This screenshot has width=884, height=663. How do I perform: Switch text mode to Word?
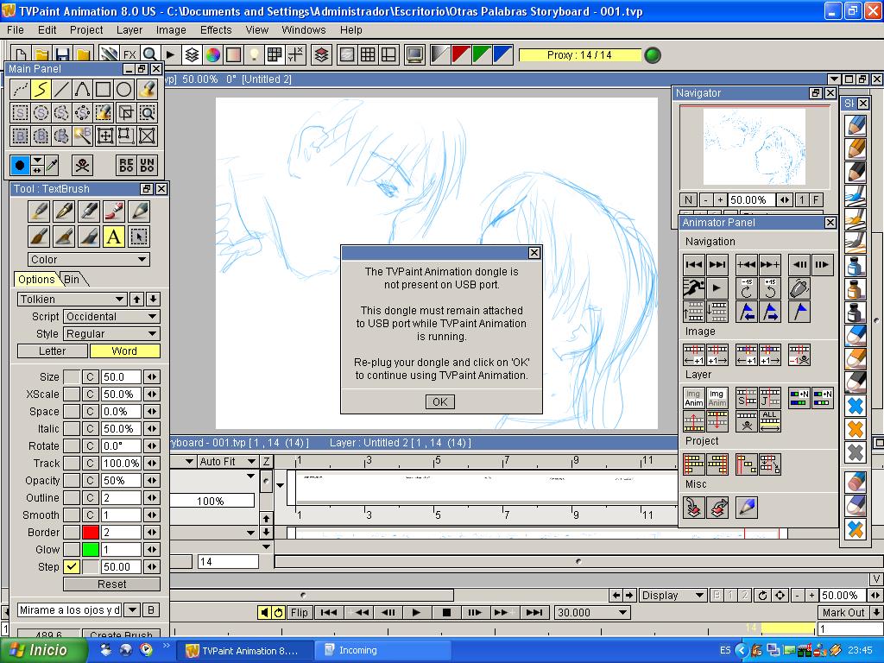tap(124, 350)
